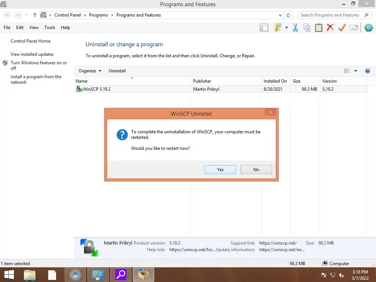The image size is (376, 282).
Task: Sort by Name column header
Action: (x=132, y=81)
